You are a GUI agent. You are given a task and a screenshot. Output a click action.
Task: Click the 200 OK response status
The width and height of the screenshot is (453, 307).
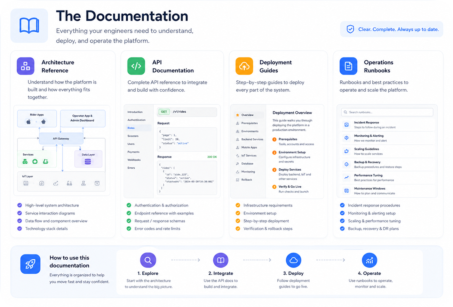212,157
